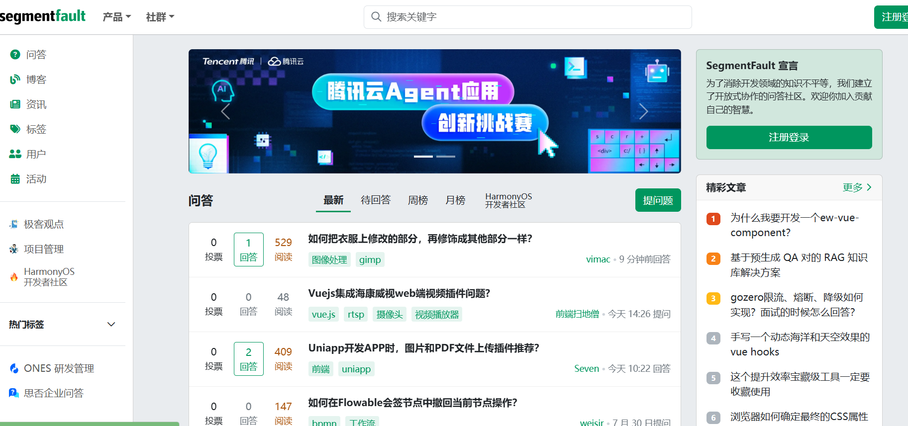Click the uniapp tag
908x426 pixels.
(x=356, y=369)
